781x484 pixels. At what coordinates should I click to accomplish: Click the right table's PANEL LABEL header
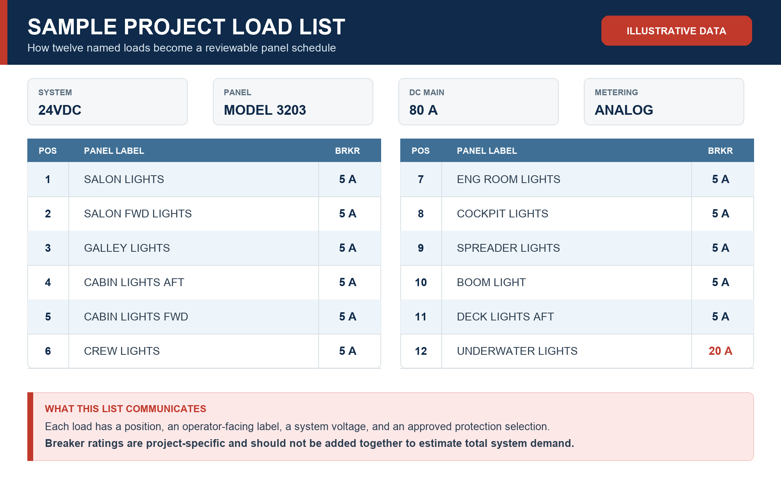click(487, 151)
